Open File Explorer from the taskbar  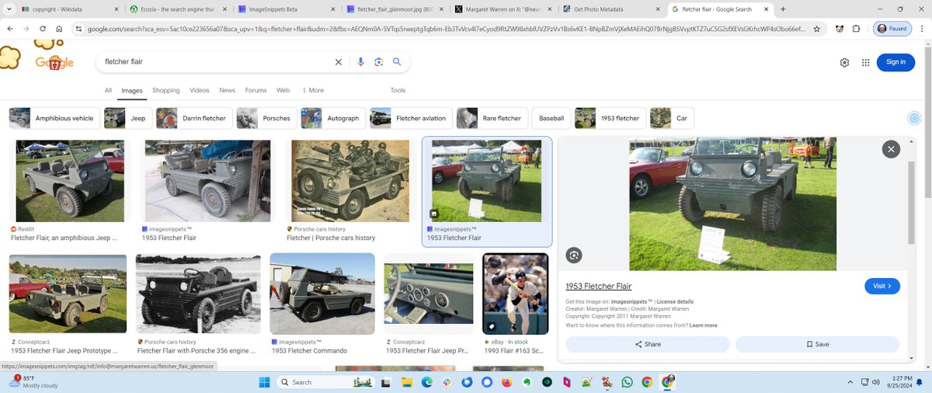(406, 382)
